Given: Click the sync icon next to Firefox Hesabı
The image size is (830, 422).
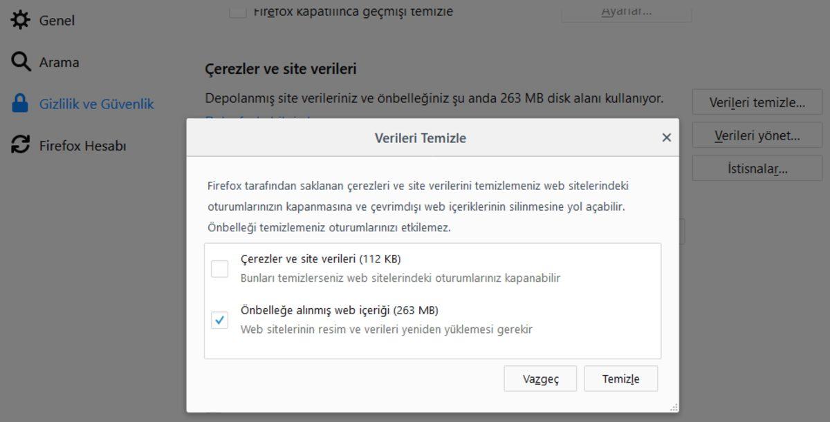Looking at the screenshot, I should click(20, 145).
